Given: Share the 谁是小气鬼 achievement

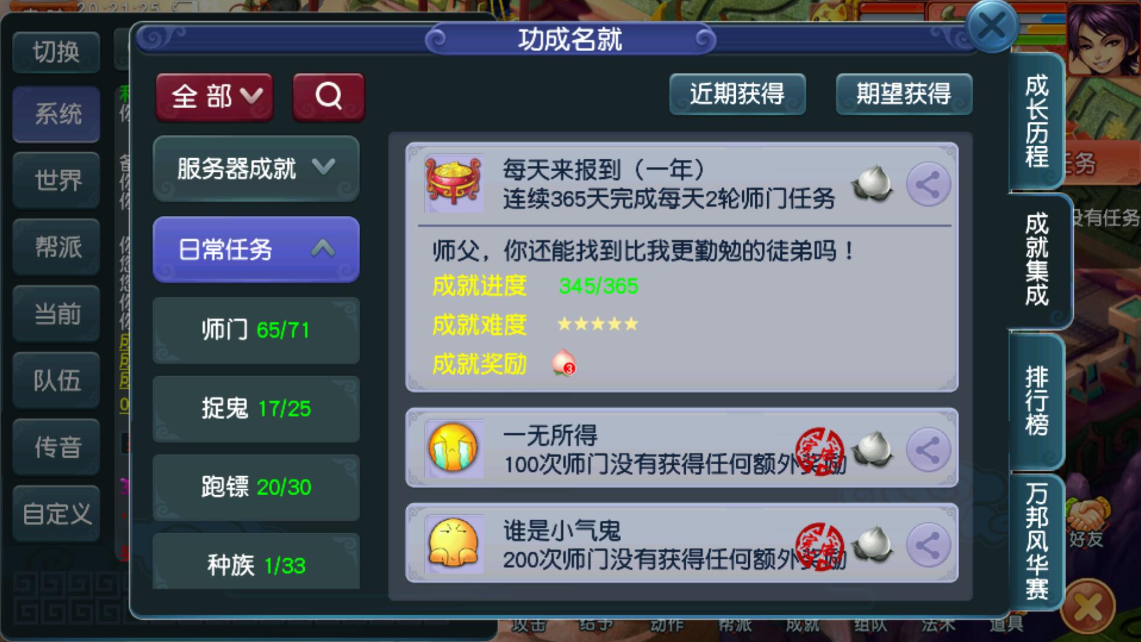Looking at the screenshot, I should (x=928, y=545).
